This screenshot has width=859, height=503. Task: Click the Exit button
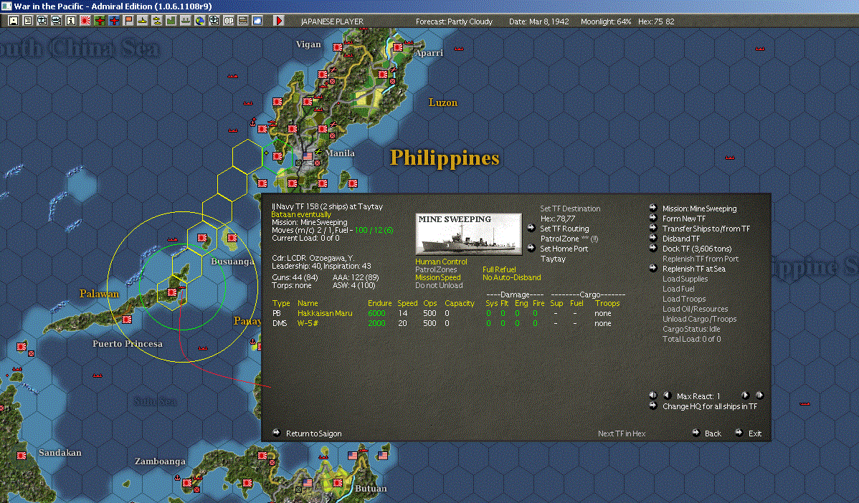click(755, 433)
